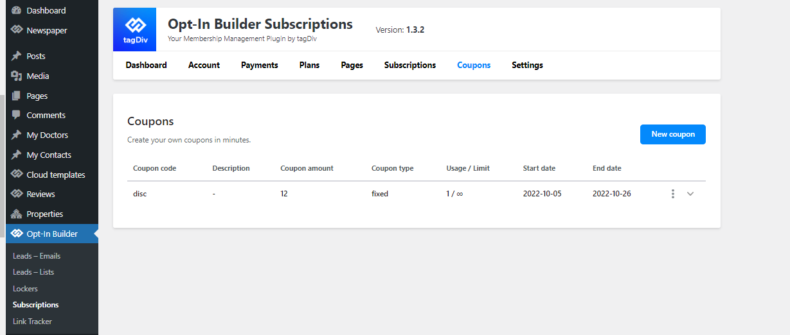Create a coupon with New coupon button

(x=673, y=134)
